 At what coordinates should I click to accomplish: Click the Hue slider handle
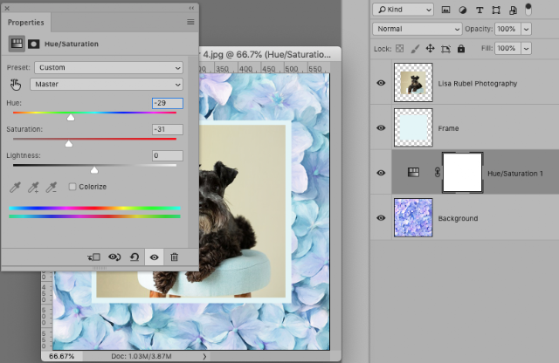point(71,117)
